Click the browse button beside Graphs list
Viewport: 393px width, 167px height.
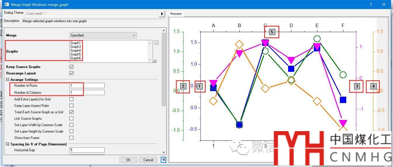157,43
